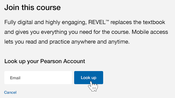The height and width of the screenshot is (98, 175).
Task: Cancel joining the course
Action: (10, 92)
